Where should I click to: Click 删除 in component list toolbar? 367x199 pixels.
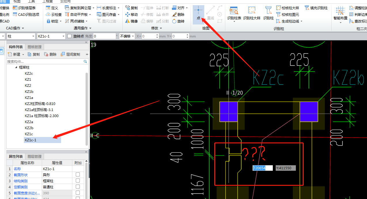50,54
